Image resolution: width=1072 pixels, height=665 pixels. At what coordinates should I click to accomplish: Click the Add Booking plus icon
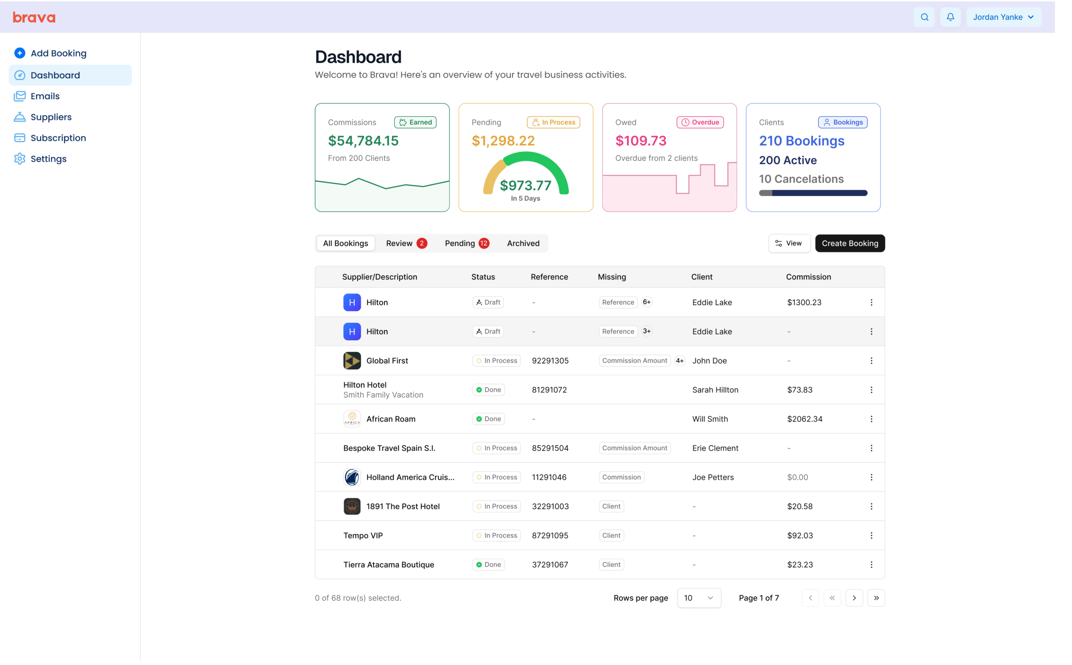click(x=20, y=53)
